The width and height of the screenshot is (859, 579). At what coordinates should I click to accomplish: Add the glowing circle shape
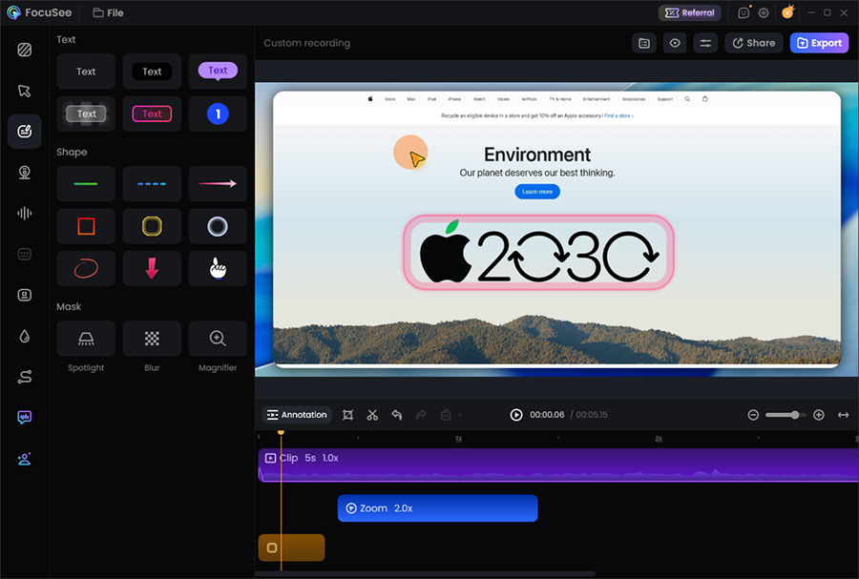[218, 226]
